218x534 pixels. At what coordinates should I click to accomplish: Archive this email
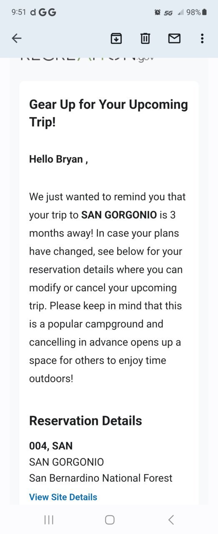coord(116,38)
